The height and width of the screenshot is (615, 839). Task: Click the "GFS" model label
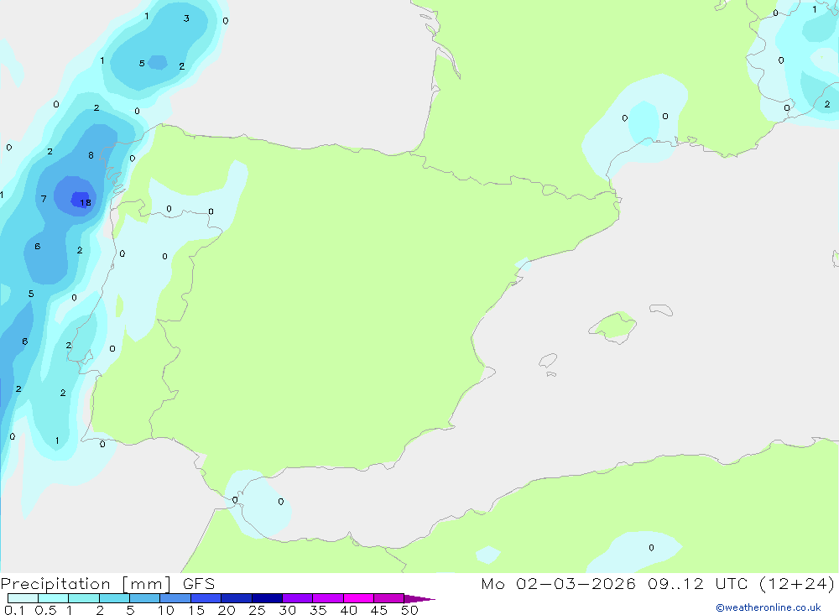click(x=199, y=584)
